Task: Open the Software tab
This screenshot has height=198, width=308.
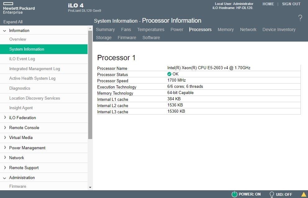Action: pyautogui.click(x=151, y=38)
